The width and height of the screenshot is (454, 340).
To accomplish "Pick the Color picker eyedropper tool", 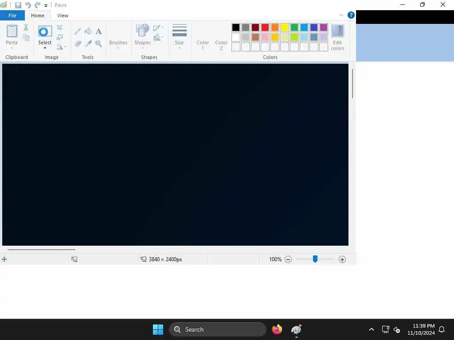I will point(88,44).
